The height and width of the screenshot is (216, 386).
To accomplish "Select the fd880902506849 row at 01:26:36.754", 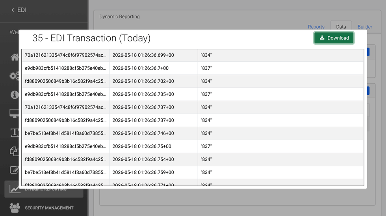I will pyautogui.click(x=193, y=159).
